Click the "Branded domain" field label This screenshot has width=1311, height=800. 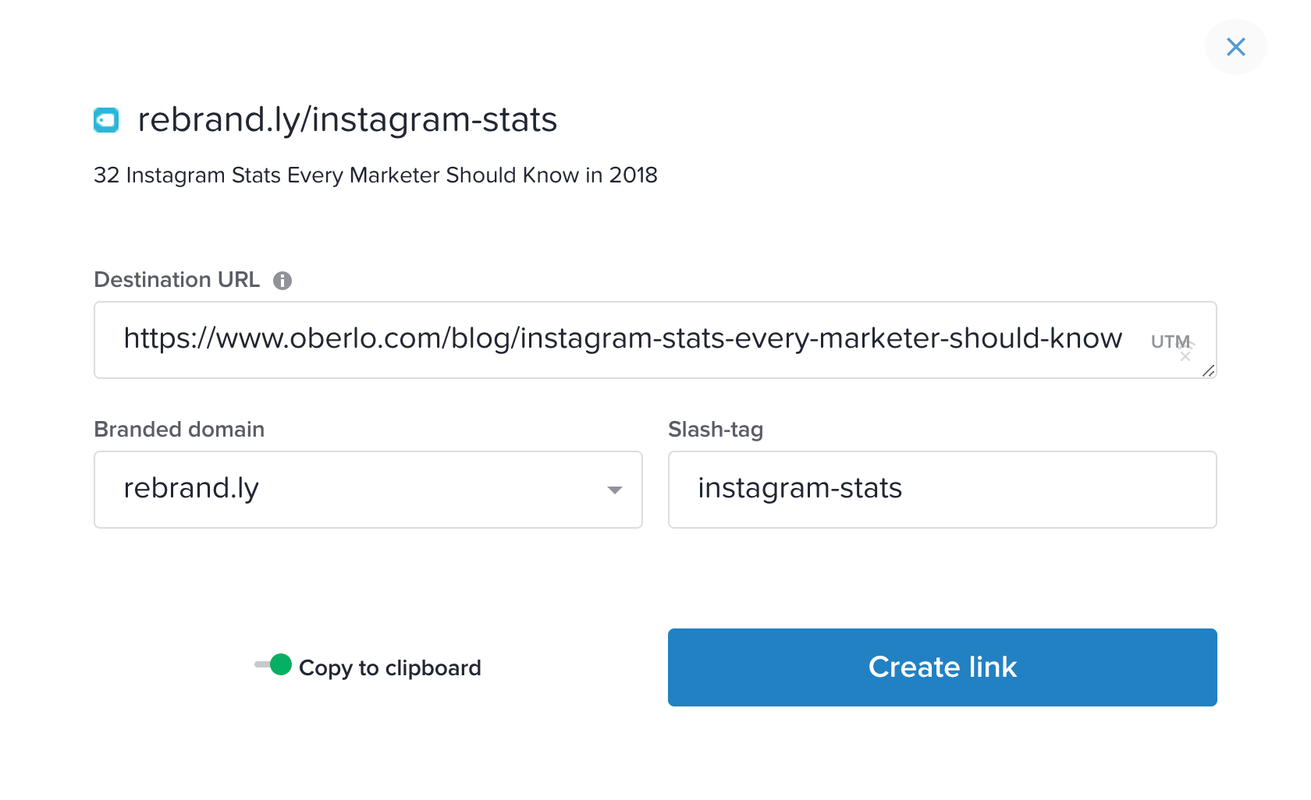click(179, 430)
